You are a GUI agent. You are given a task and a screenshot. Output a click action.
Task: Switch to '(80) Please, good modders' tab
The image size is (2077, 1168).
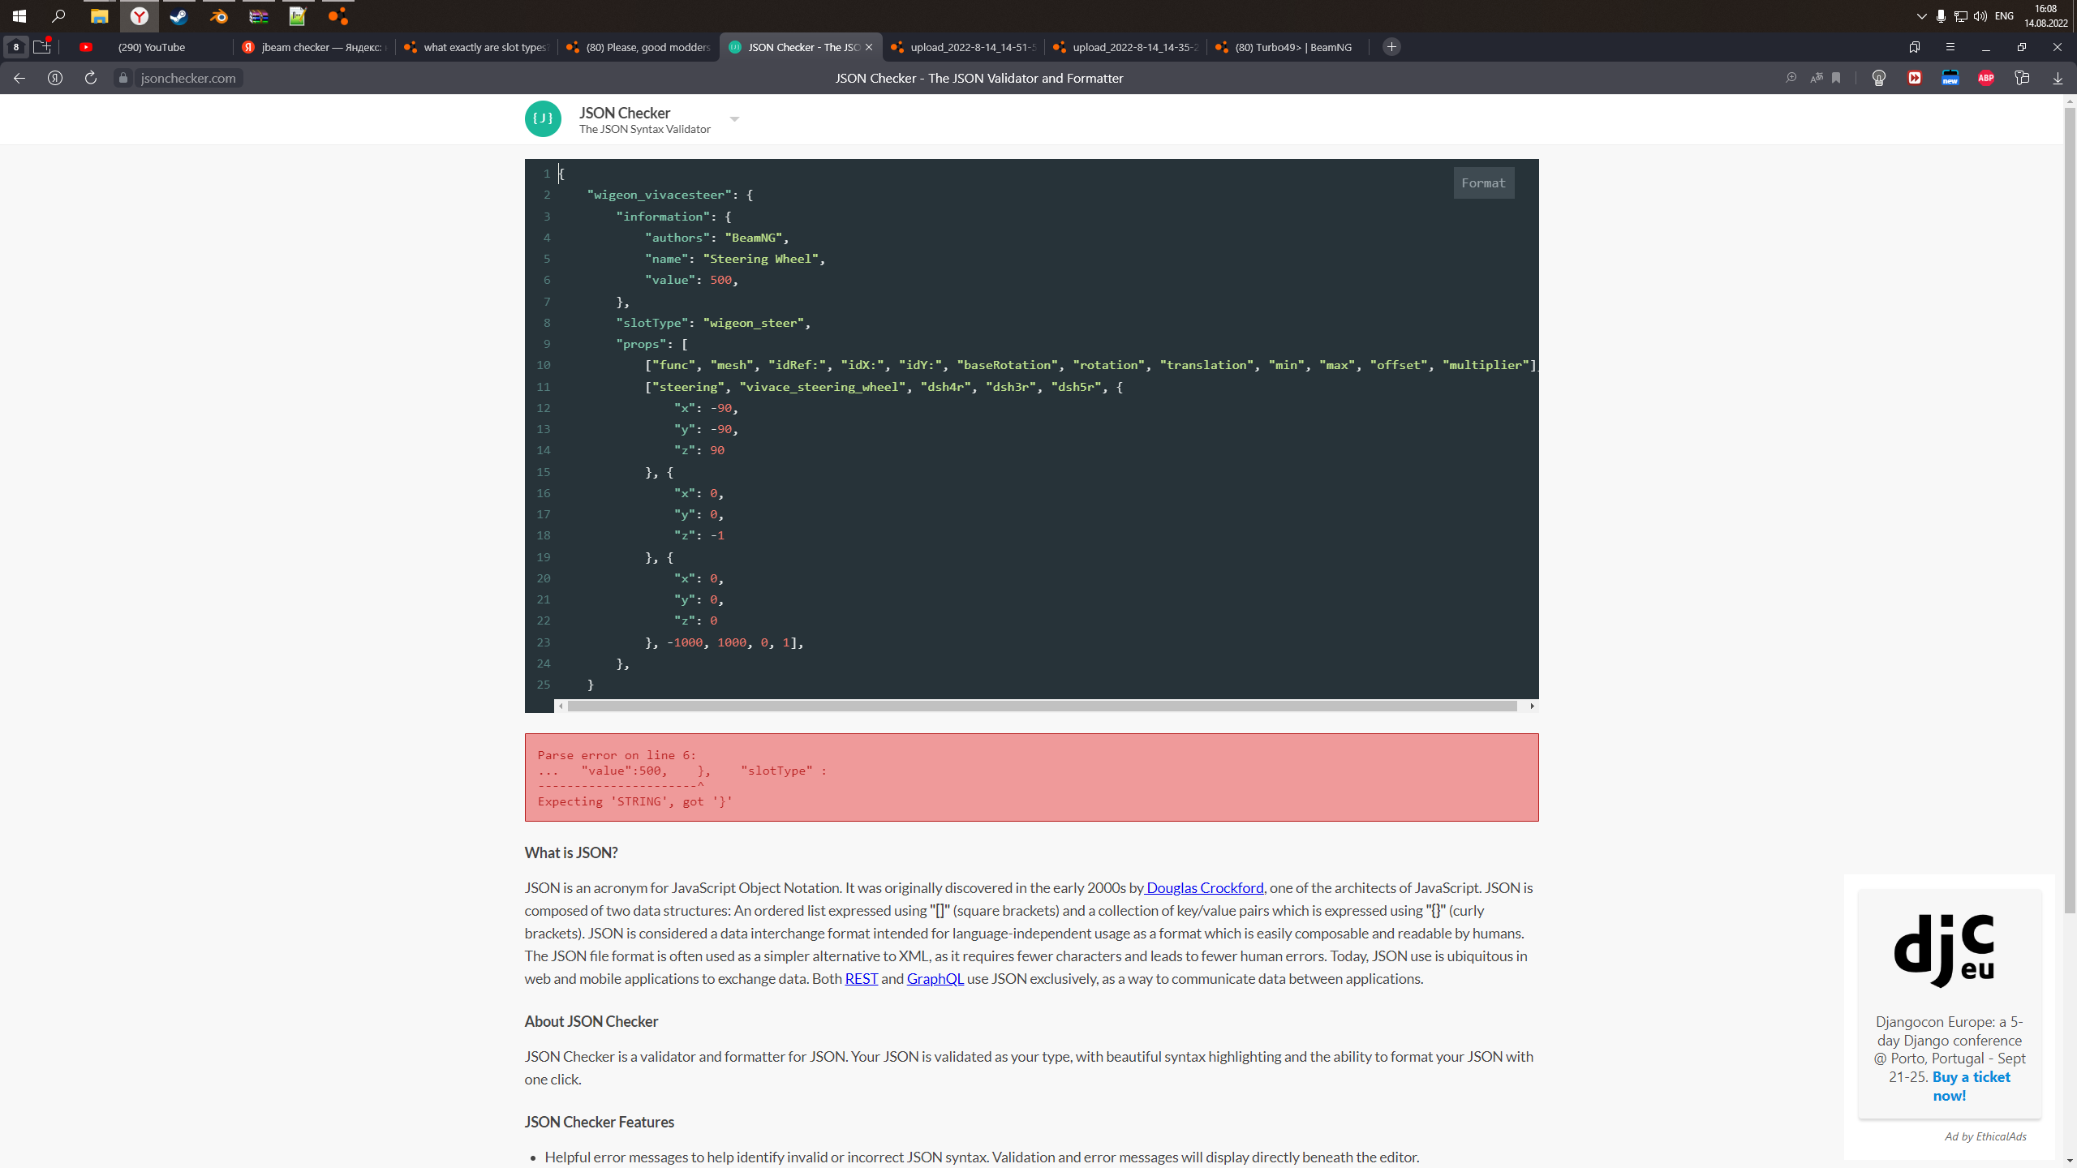click(x=639, y=47)
